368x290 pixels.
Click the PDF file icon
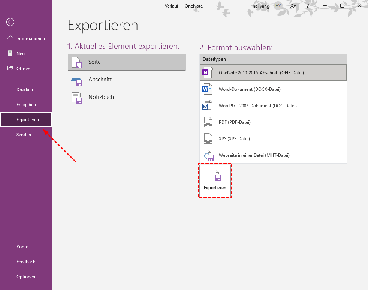(208, 122)
